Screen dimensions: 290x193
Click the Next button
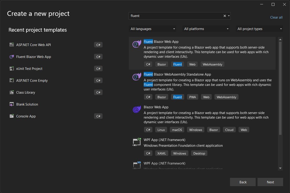click(x=270, y=182)
